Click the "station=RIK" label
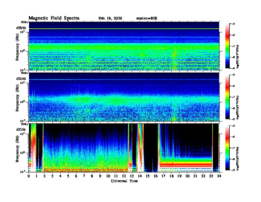This screenshot has height=202, width=261. click(147, 18)
